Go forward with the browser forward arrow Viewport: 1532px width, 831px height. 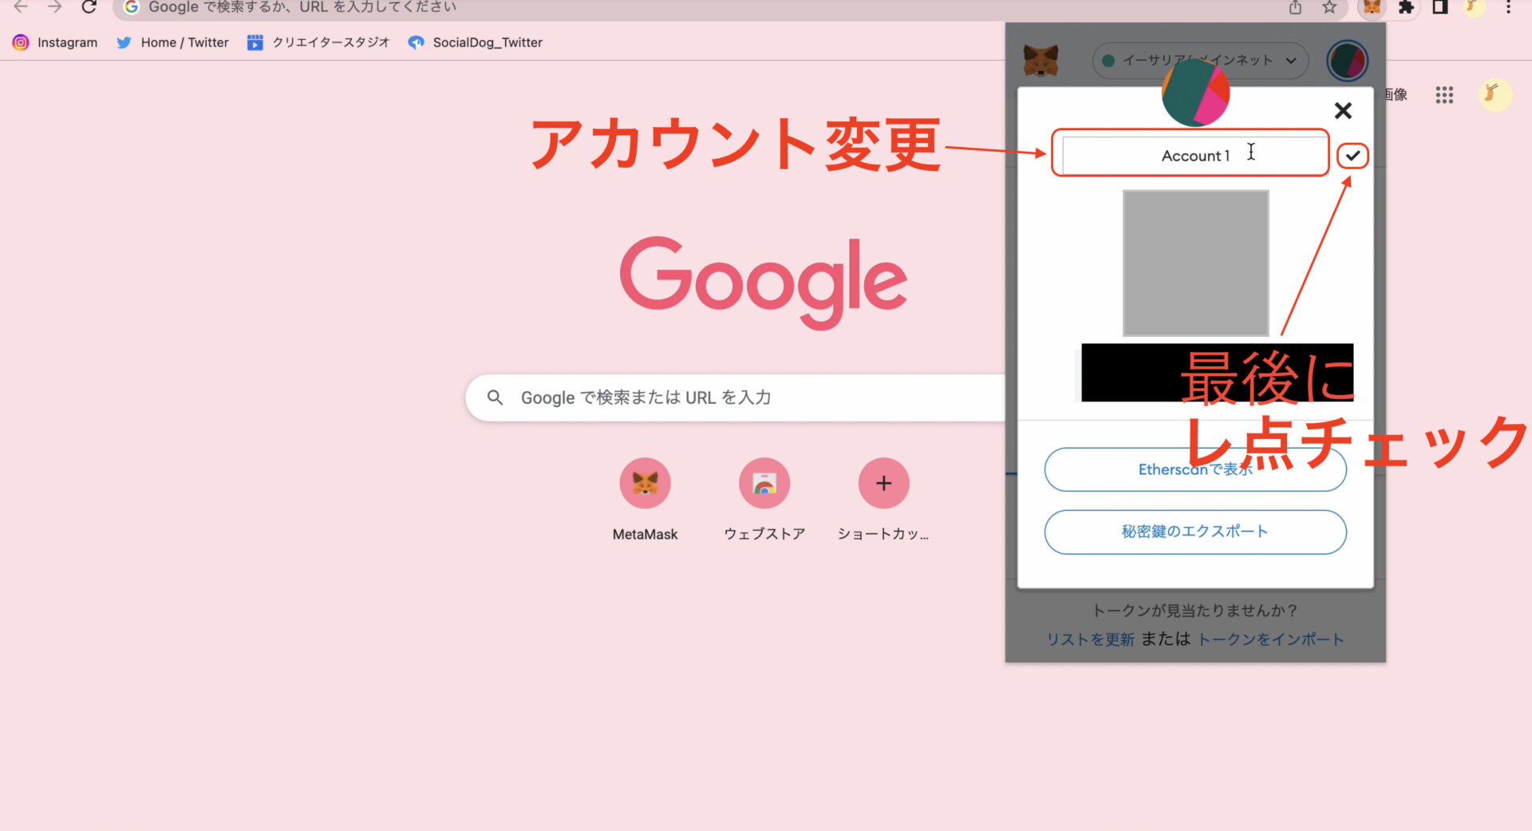(x=54, y=7)
